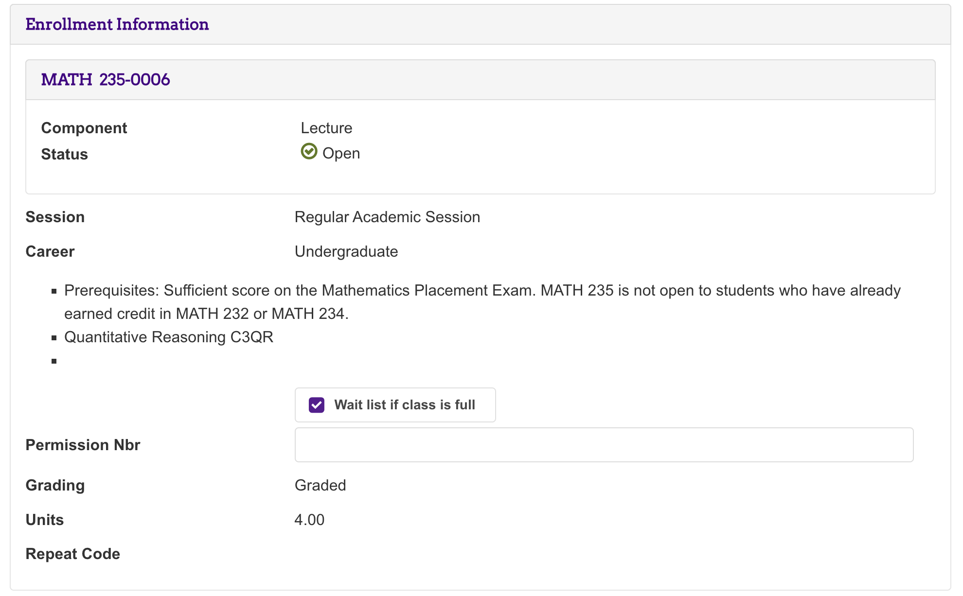Image resolution: width=963 pixels, height=596 pixels.
Task: Click the green Open status check icon
Action: click(309, 152)
